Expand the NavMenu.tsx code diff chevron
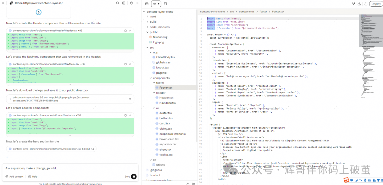Image resolution: width=383 pixels, height=185 pixels. coord(70,84)
